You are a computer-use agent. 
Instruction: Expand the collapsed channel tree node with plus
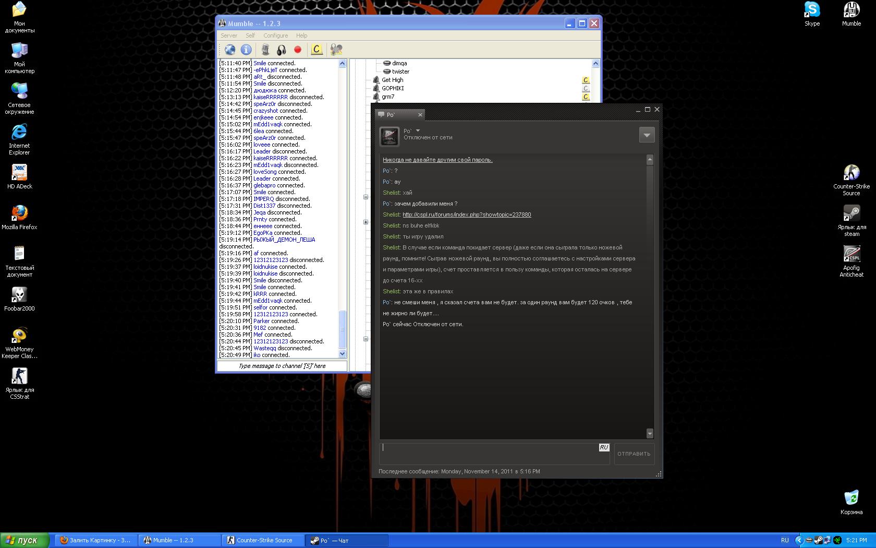click(x=366, y=222)
